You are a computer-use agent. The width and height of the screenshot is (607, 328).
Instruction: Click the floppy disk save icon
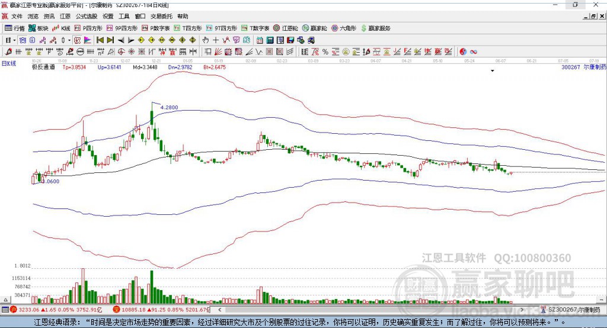coord(290,40)
